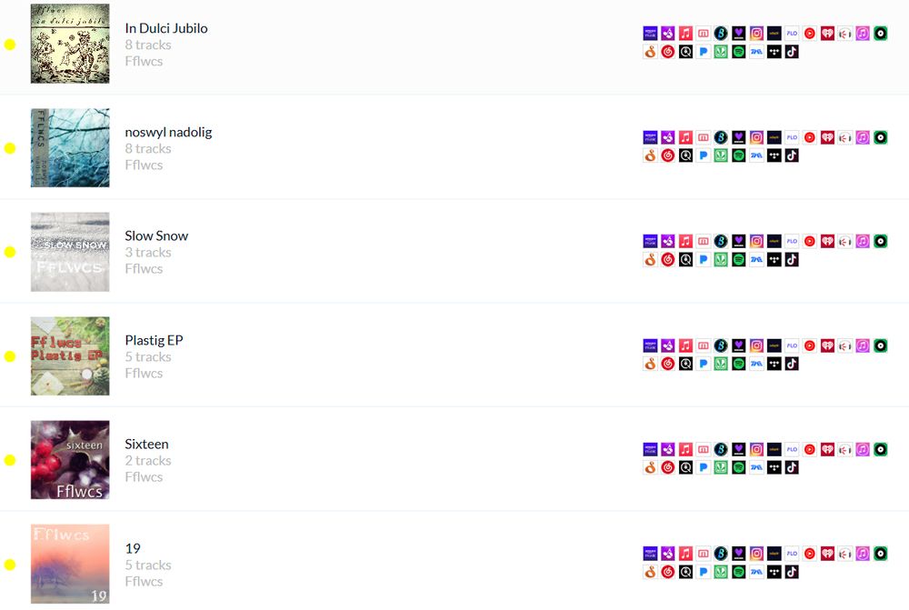Toggle the yellow status indicator beside Sixteen
This screenshot has width=909, height=610.
pos(13,460)
